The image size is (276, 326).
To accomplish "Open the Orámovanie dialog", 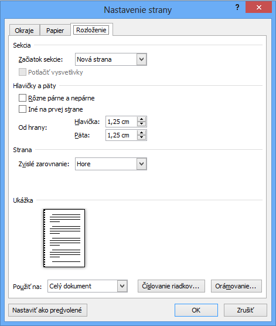I will click(236, 286).
